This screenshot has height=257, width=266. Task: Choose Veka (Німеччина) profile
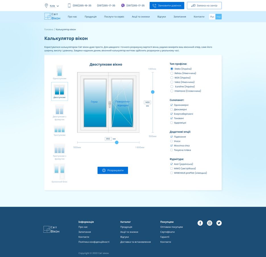182,82
